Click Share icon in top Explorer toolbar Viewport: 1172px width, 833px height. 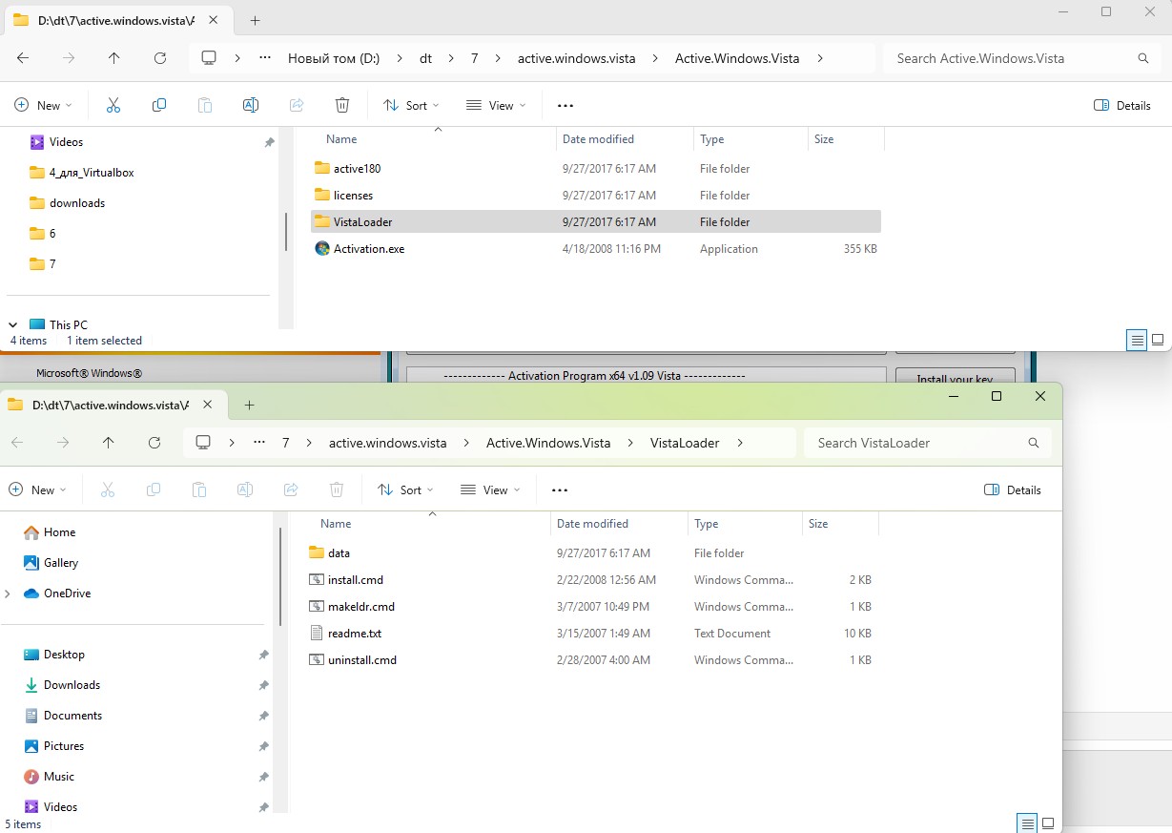pos(297,105)
